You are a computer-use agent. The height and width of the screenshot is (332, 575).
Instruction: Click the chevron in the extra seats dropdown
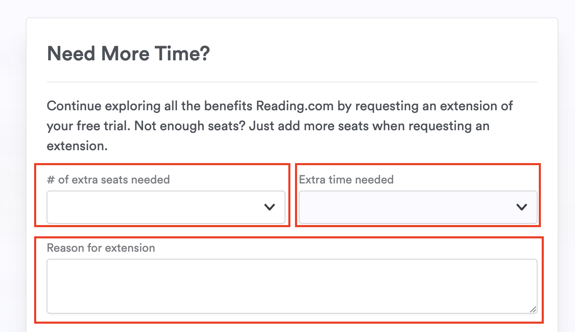coord(270,207)
